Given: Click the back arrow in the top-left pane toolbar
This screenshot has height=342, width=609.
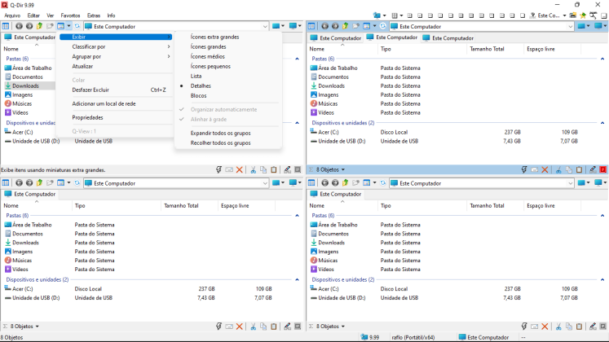Looking at the screenshot, I should click(x=19, y=26).
